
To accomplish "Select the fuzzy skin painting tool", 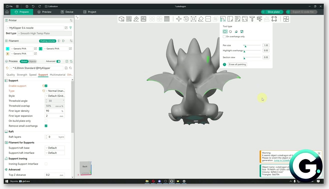I will point(237,19).
